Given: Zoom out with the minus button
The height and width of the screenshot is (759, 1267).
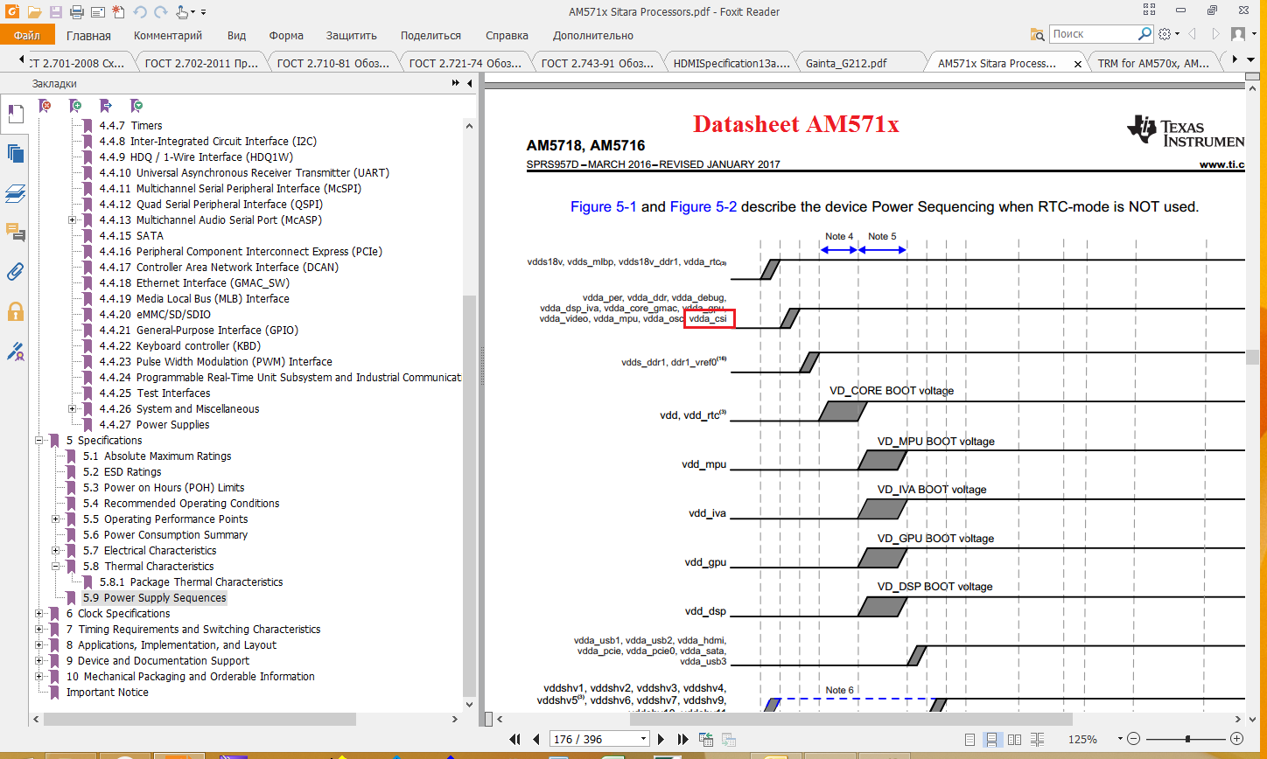Looking at the screenshot, I should (1133, 739).
